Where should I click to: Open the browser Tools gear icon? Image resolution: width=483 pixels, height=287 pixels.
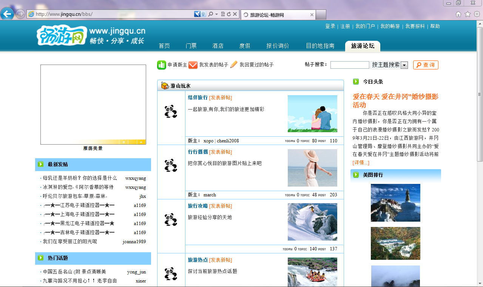(477, 14)
